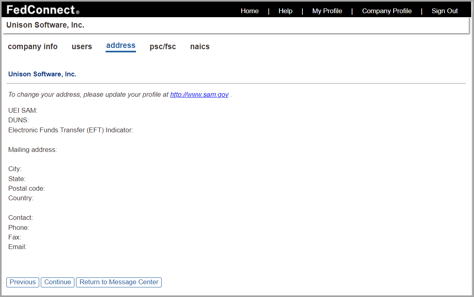
Task: Click Return to Message Center
Action: pyautogui.click(x=118, y=282)
